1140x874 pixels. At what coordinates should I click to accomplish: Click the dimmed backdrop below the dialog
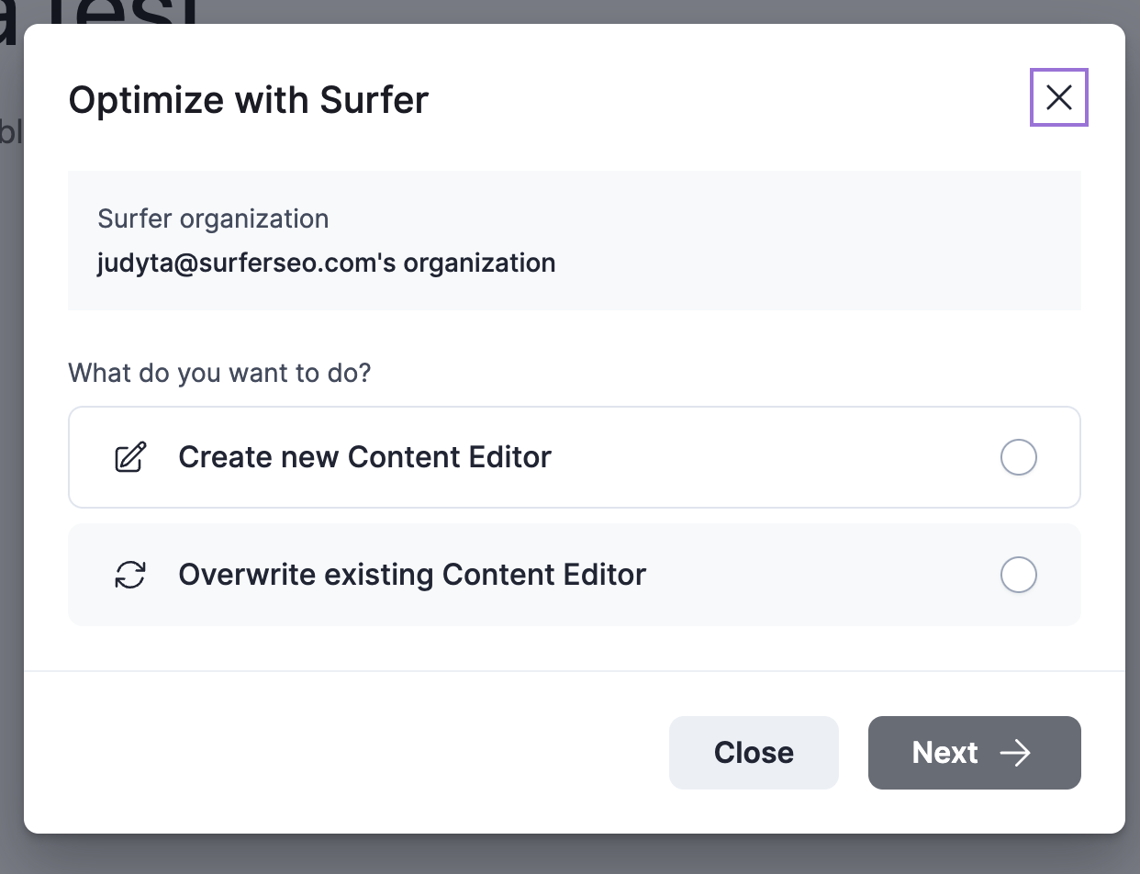(569, 856)
